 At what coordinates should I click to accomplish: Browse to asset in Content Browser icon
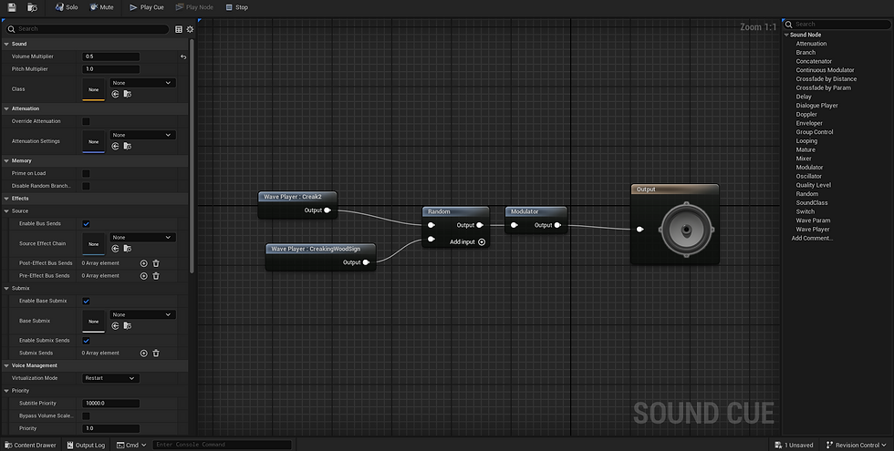(33, 7)
